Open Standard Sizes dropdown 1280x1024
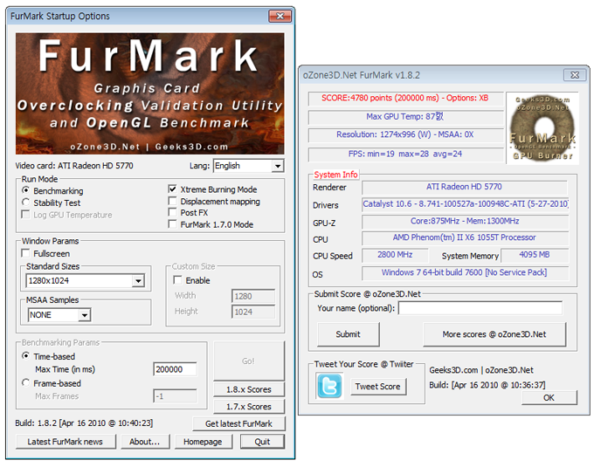The height and width of the screenshot is (467, 594). 86,281
